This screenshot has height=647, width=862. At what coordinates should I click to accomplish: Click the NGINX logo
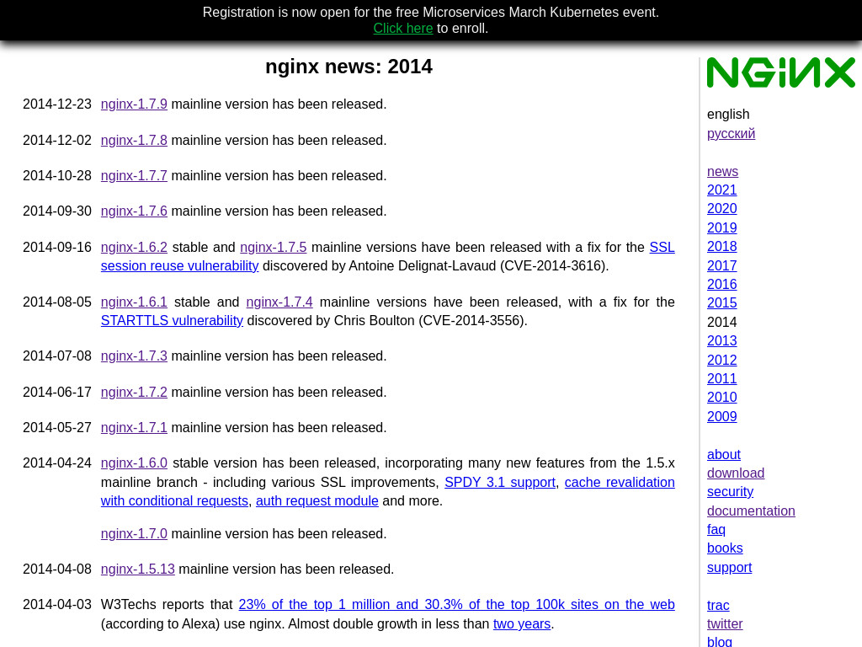[x=780, y=72]
